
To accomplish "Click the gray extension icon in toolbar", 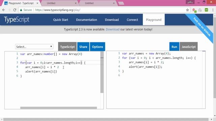I will (x=200, y=10).
